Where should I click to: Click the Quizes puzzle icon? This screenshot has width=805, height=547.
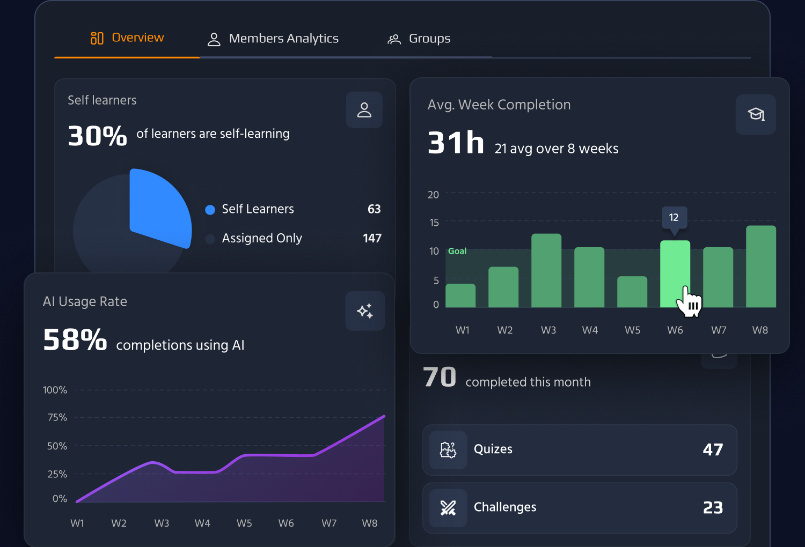[x=448, y=450]
